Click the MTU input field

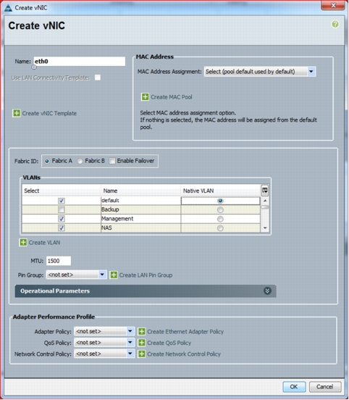point(59,261)
